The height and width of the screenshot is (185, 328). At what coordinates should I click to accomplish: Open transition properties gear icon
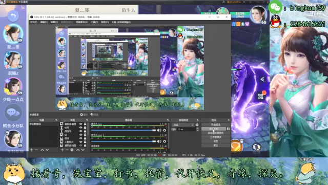click(197, 125)
